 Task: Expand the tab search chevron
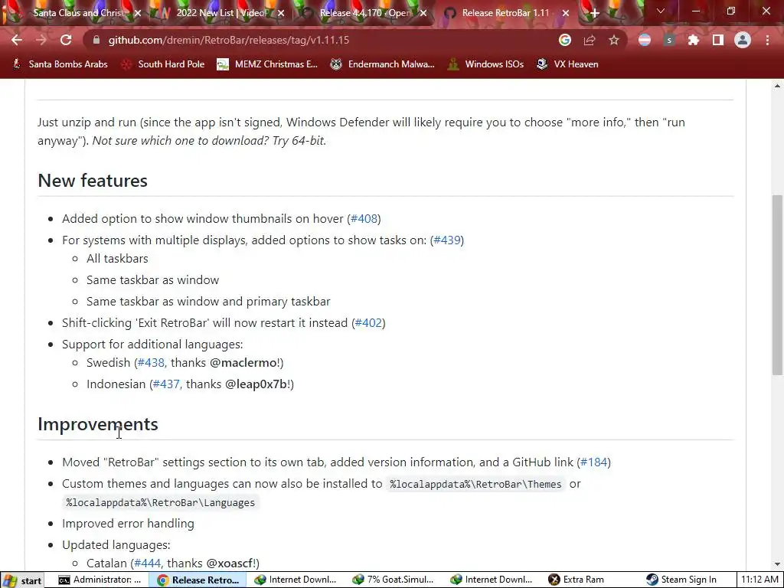pyautogui.click(x=660, y=11)
